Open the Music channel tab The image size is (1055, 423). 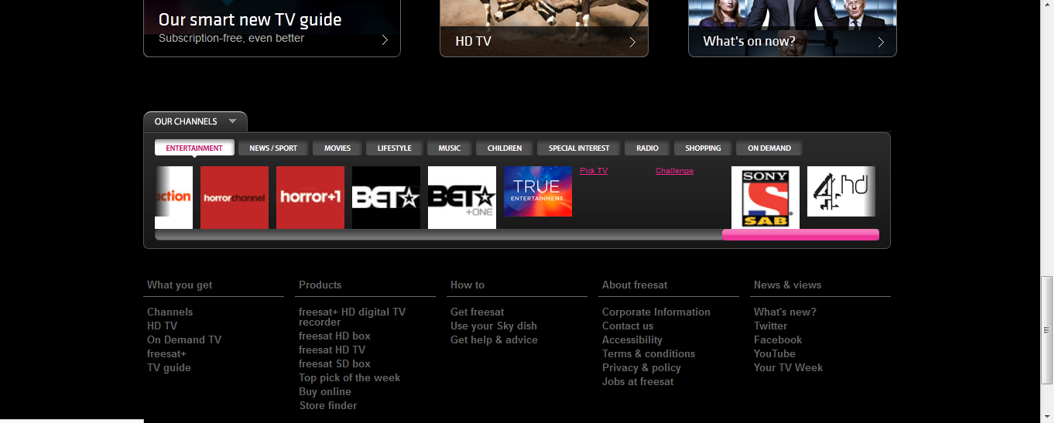(450, 148)
